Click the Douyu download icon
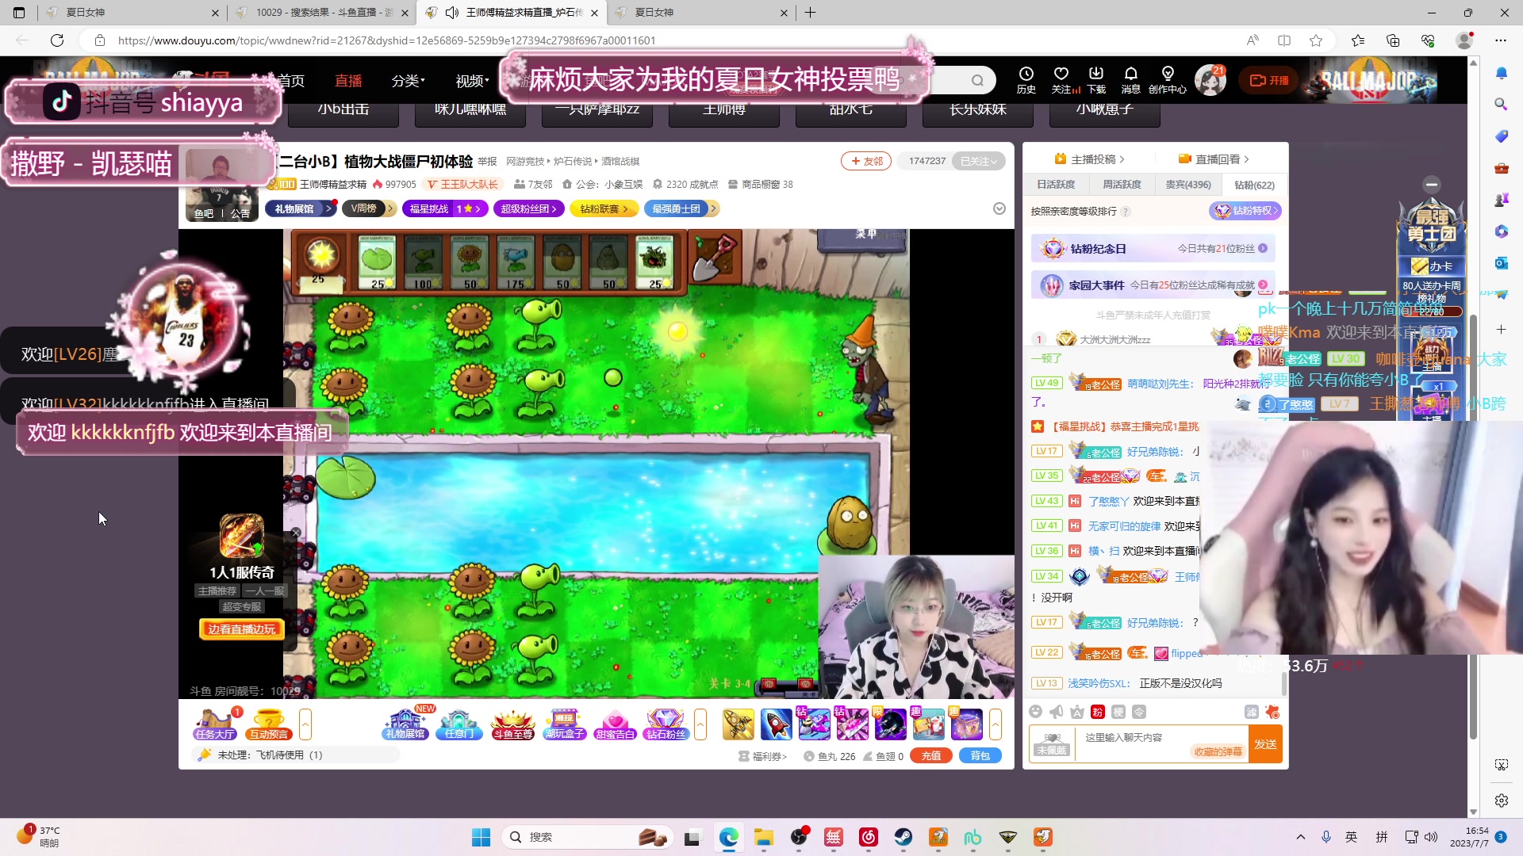1523x856 pixels. pyautogui.click(x=1096, y=79)
